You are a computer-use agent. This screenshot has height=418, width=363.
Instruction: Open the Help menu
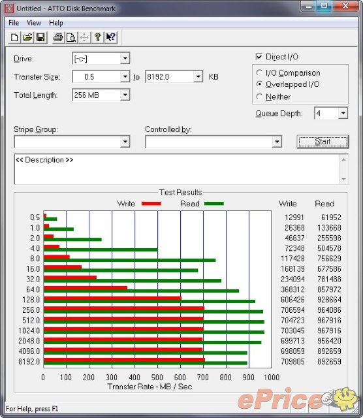tap(56, 23)
